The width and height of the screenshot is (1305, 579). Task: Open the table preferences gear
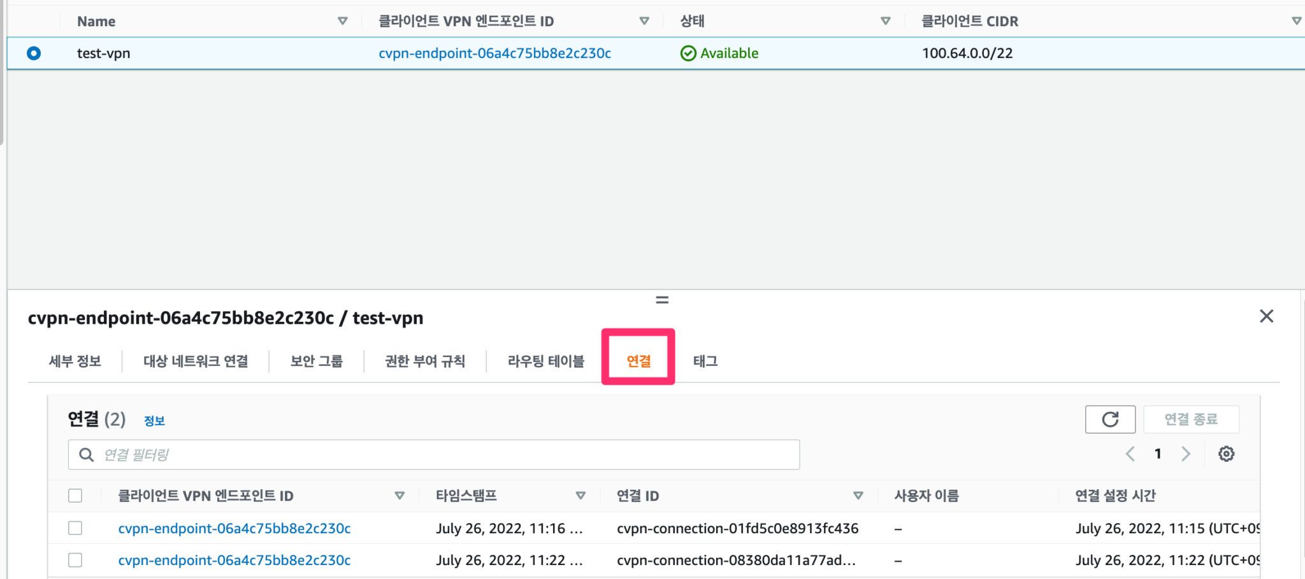click(x=1225, y=454)
